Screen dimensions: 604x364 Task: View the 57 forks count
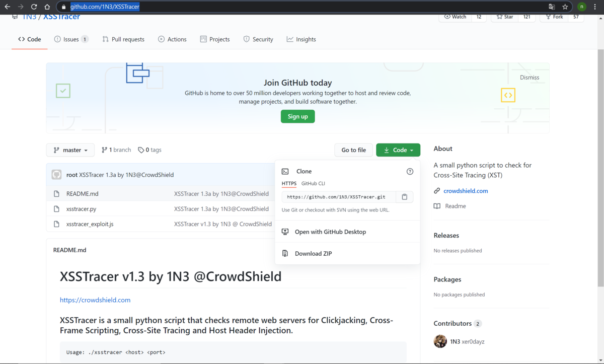[576, 17]
